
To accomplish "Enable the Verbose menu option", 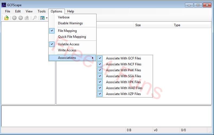I will click(64, 17).
